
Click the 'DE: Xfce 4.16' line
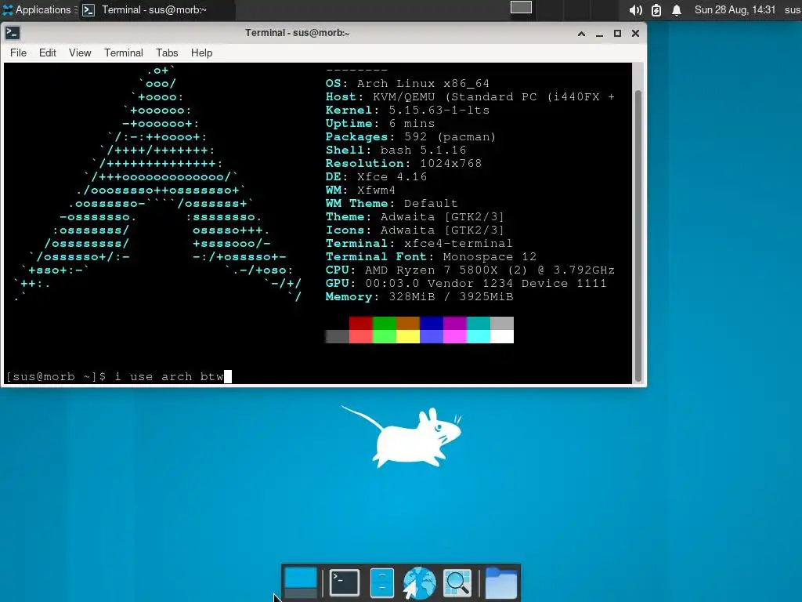pyautogui.click(x=377, y=176)
